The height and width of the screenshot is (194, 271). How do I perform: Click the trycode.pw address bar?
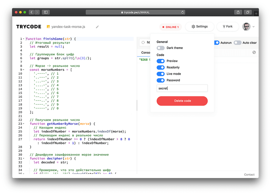pyautogui.click(x=135, y=12)
